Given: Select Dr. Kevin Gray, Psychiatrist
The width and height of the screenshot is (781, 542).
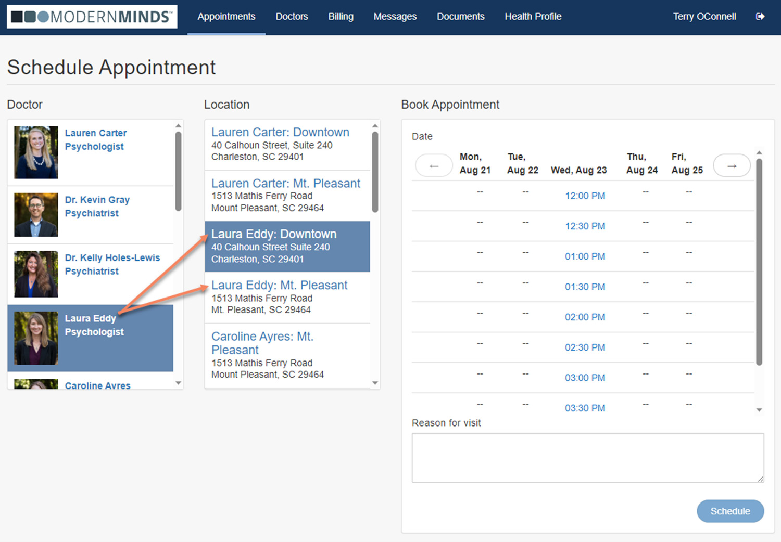Looking at the screenshot, I should [97, 206].
